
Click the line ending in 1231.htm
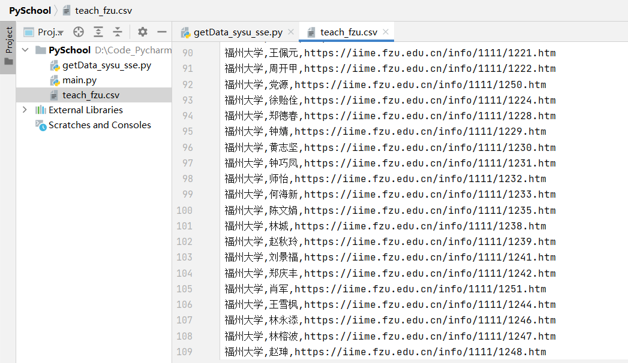tap(390, 163)
